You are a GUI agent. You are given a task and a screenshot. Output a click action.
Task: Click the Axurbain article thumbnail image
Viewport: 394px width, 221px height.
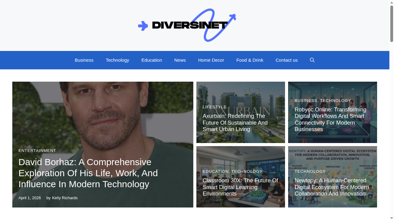240,92
